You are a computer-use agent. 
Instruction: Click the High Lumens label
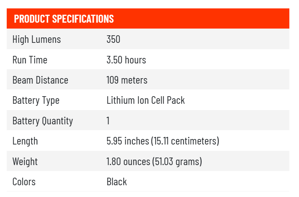point(36,39)
